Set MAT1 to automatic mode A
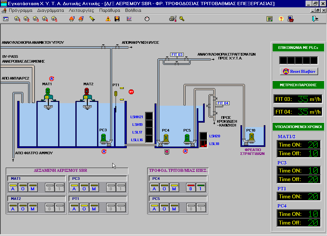The width and height of the screenshot is (327, 236). point(13,189)
